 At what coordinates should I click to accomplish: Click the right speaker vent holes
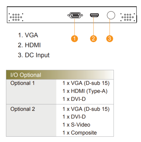(127, 17)
